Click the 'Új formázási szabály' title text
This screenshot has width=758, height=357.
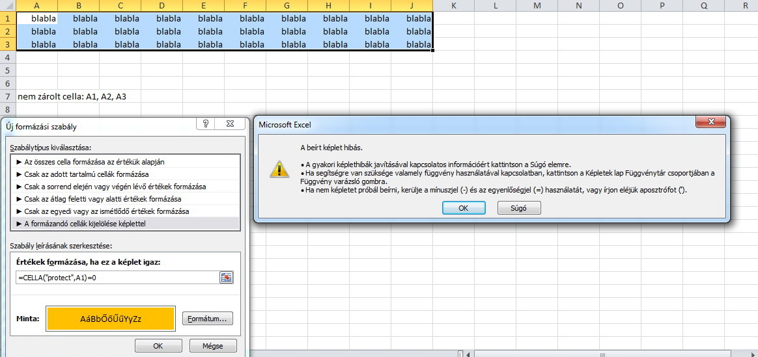pos(41,127)
